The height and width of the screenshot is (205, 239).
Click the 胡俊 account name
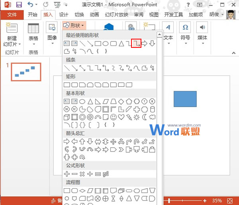click(x=214, y=14)
